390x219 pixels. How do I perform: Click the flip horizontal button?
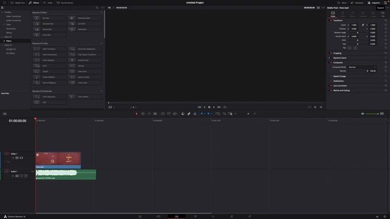(350, 47)
